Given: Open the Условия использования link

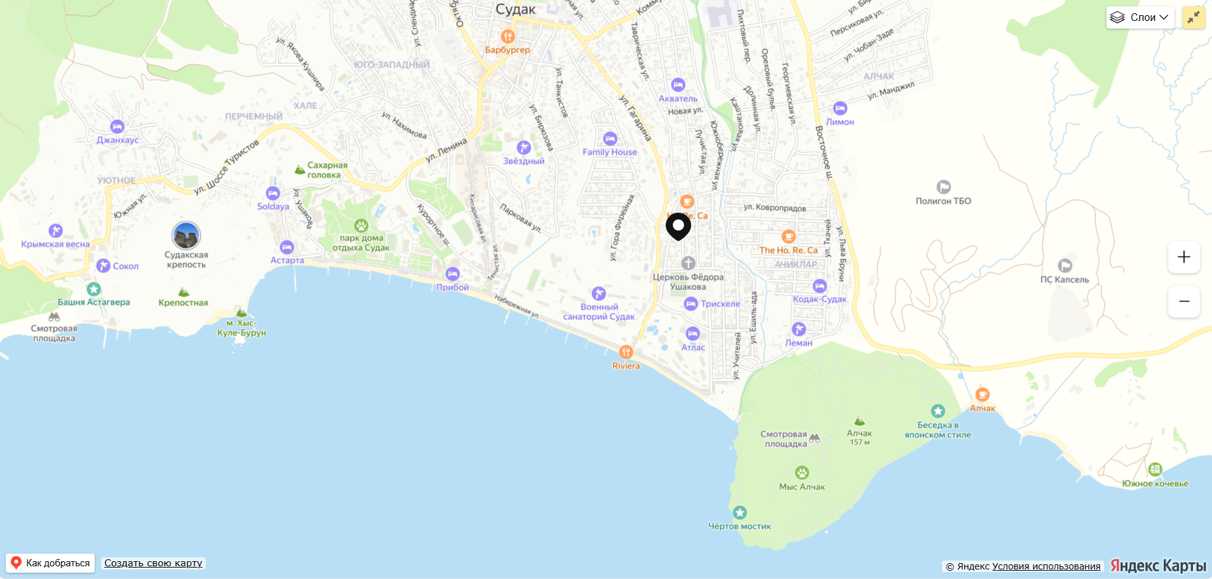Looking at the screenshot, I should pos(1046,566).
